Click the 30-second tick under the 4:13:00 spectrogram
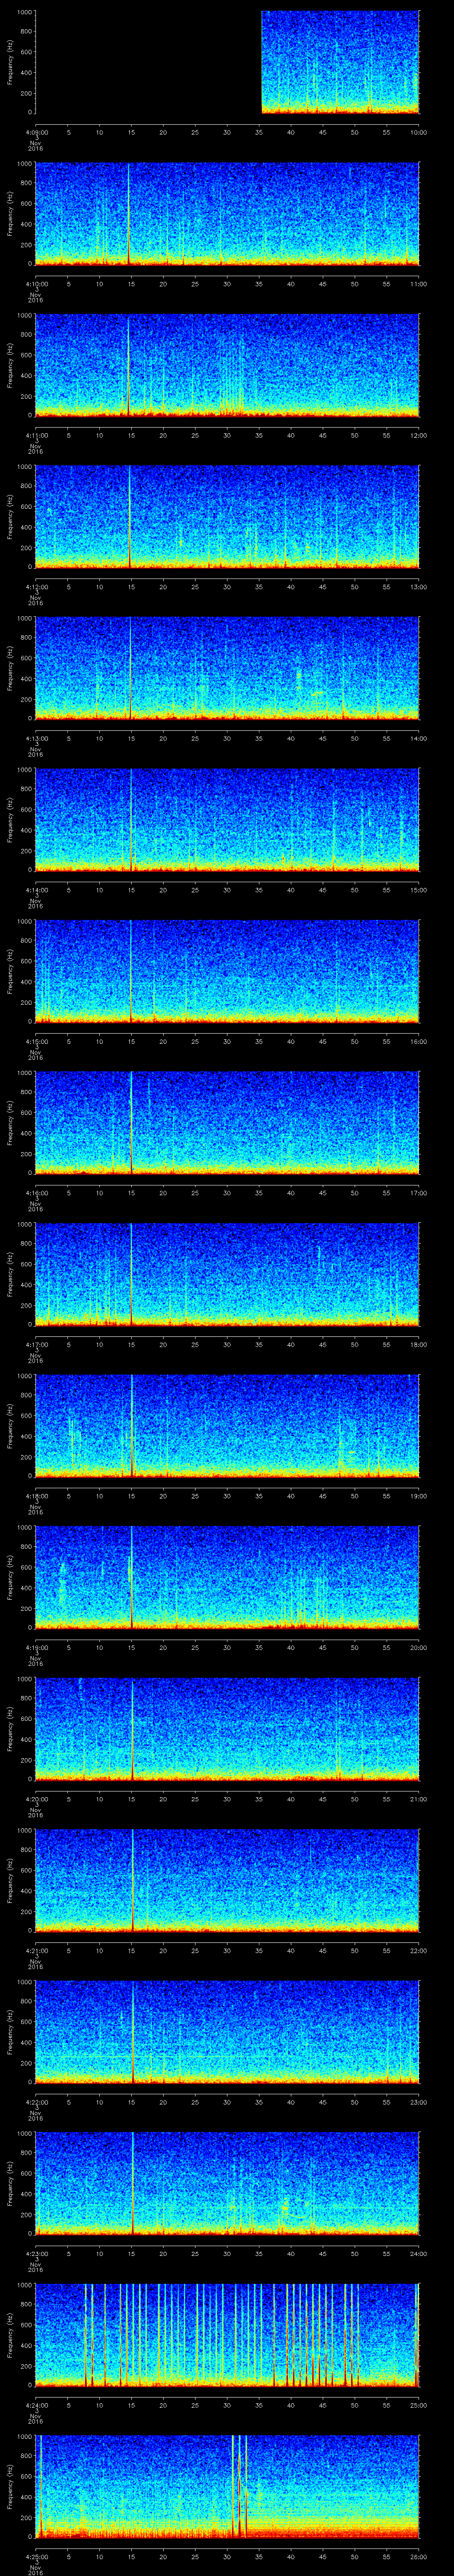 (227, 738)
